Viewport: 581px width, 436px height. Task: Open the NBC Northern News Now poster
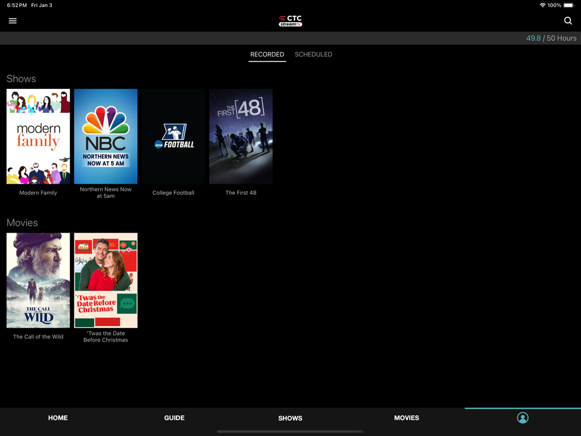click(106, 137)
